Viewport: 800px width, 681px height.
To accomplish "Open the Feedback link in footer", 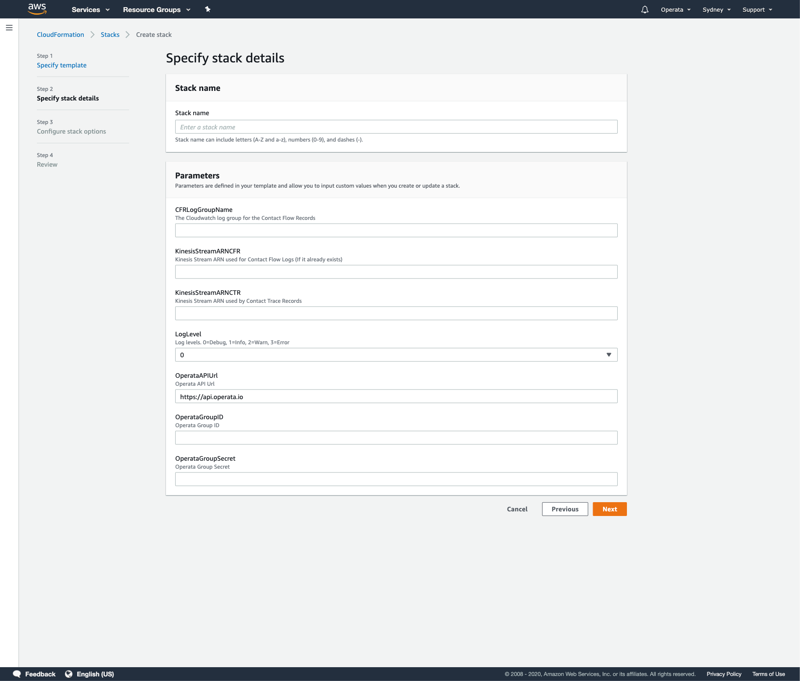I will pos(40,674).
